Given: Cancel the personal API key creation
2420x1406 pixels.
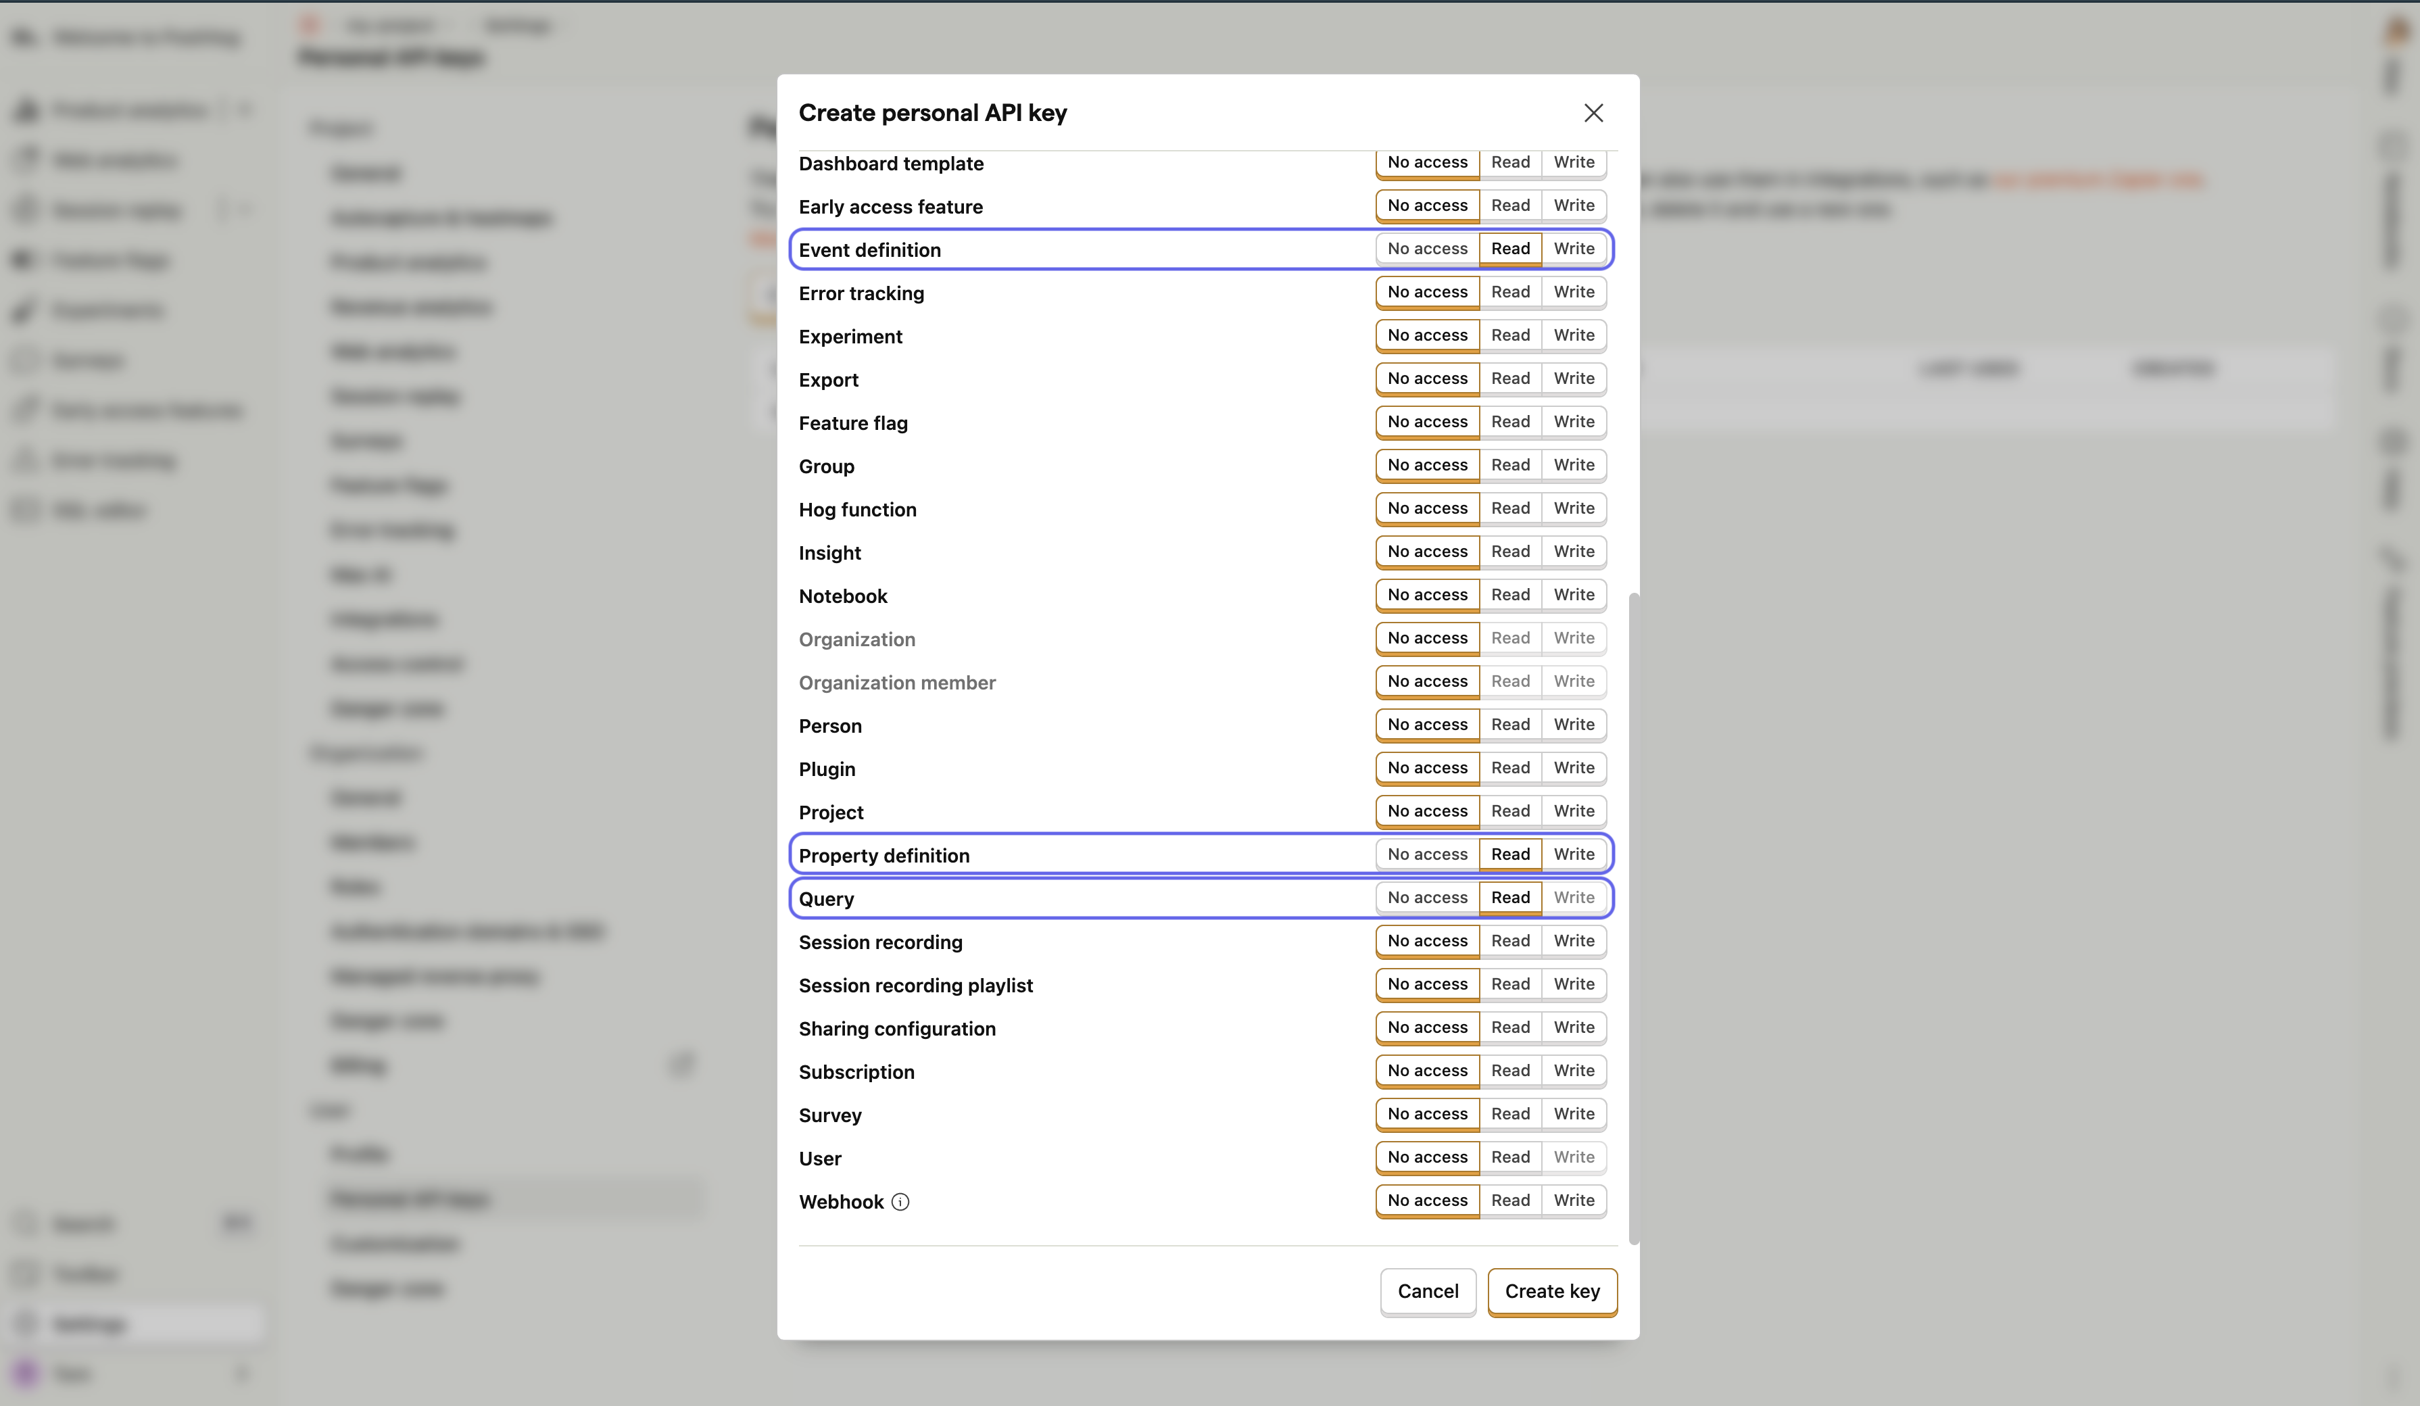Looking at the screenshot, I should [x=1428, y=1292].
